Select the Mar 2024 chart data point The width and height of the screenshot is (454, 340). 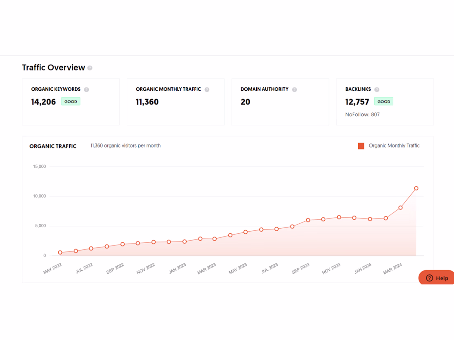pyautogui.click(x=401, y=208)
